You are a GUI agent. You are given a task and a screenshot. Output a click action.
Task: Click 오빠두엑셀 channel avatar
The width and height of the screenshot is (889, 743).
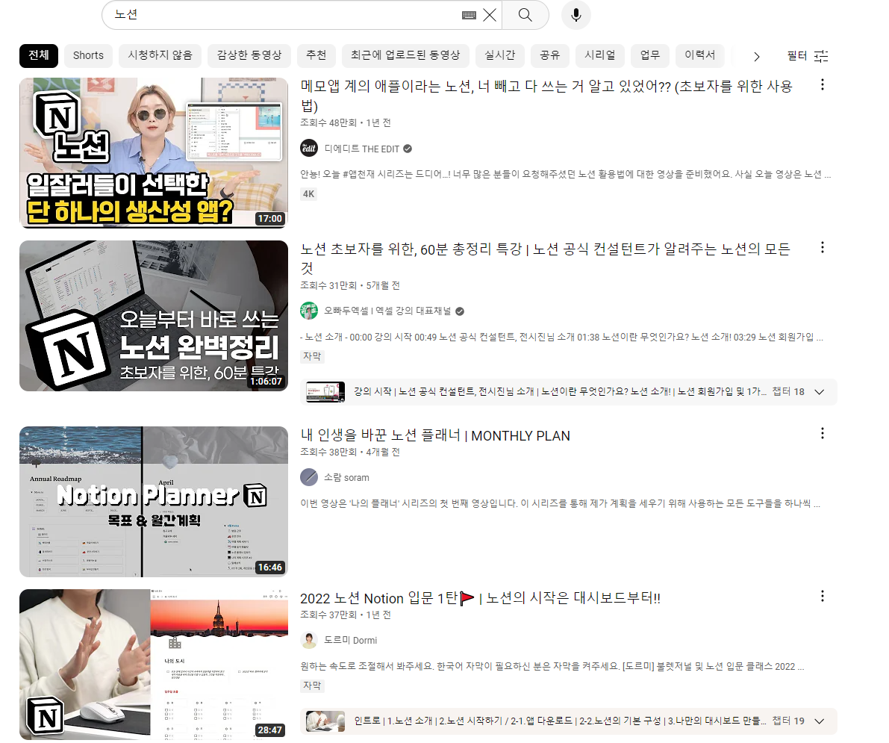pyautogui.click(x=309, y=311)
